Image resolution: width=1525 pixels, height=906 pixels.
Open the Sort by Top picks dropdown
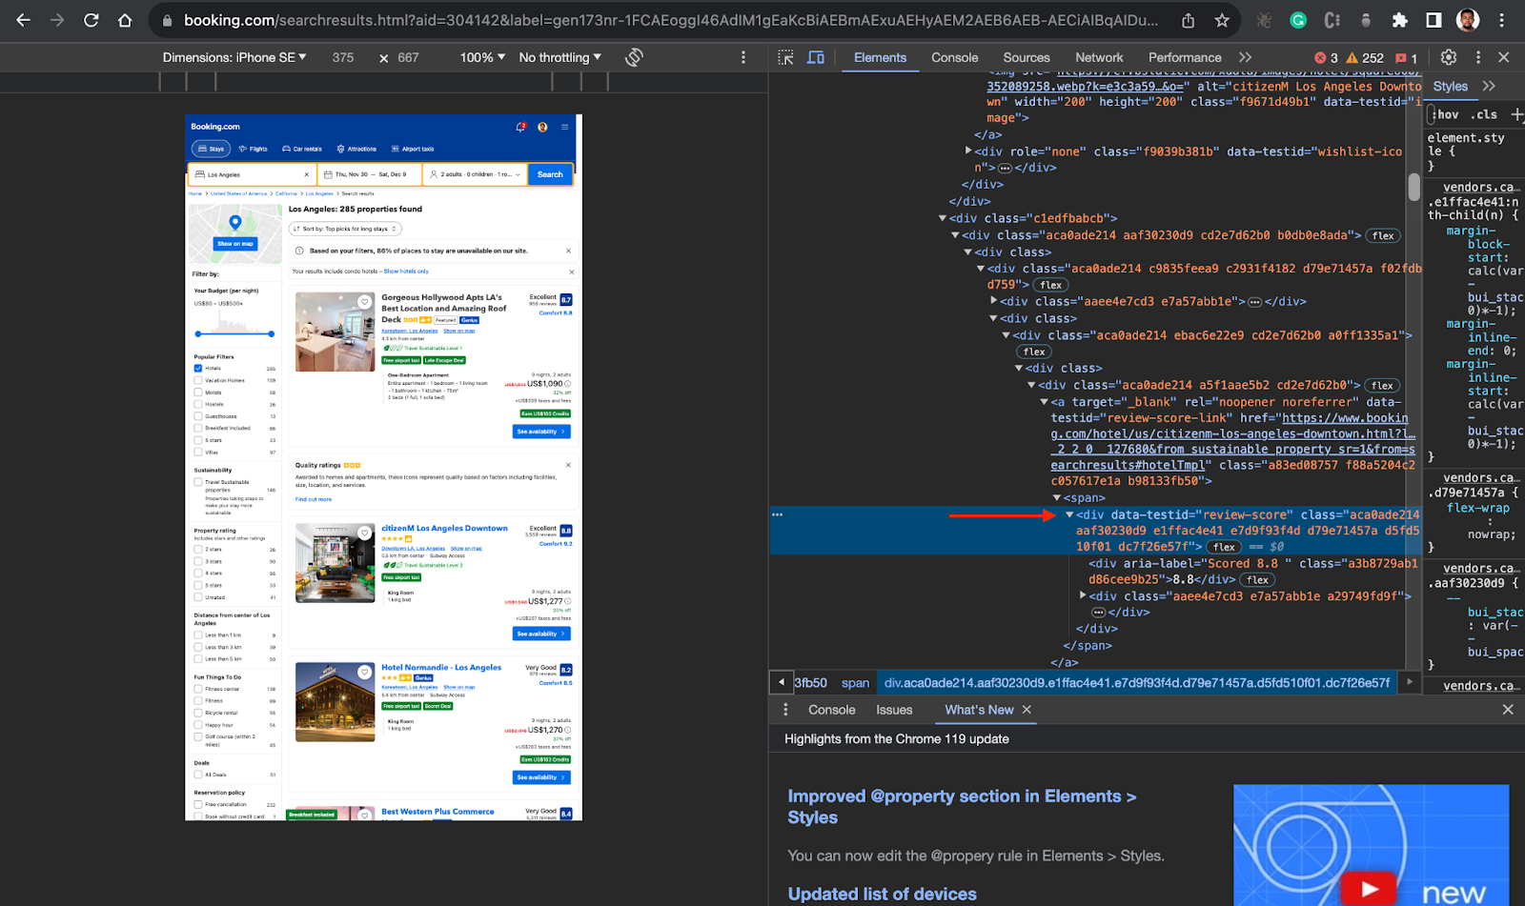point(345,229)
